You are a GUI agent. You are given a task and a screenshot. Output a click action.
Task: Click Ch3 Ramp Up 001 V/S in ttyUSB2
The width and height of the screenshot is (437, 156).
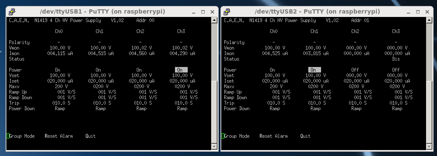(403, 92)
